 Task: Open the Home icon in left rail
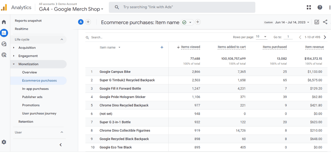(4, 22)
